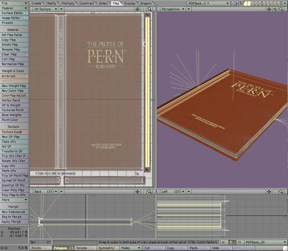Open the File dropdown menu
288x251 pixels.
(14, 3)
